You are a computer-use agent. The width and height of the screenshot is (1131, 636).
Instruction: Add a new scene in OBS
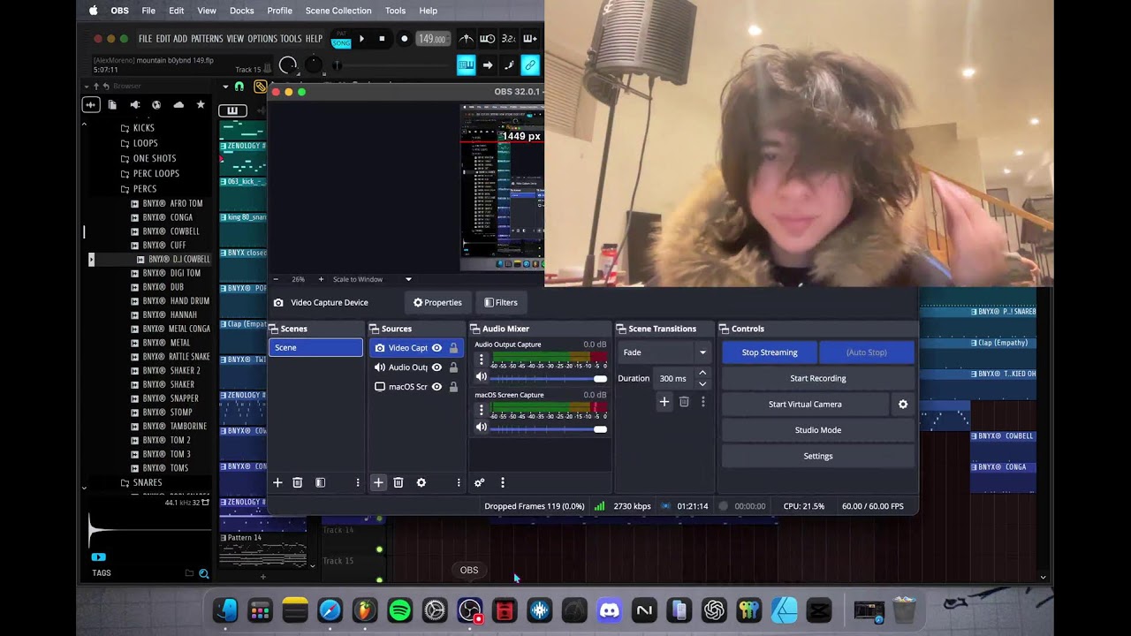(277, 482)
